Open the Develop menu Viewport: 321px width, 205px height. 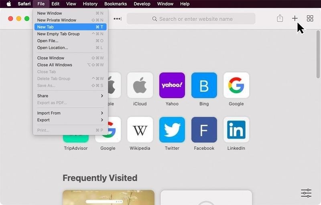[142, 4]
